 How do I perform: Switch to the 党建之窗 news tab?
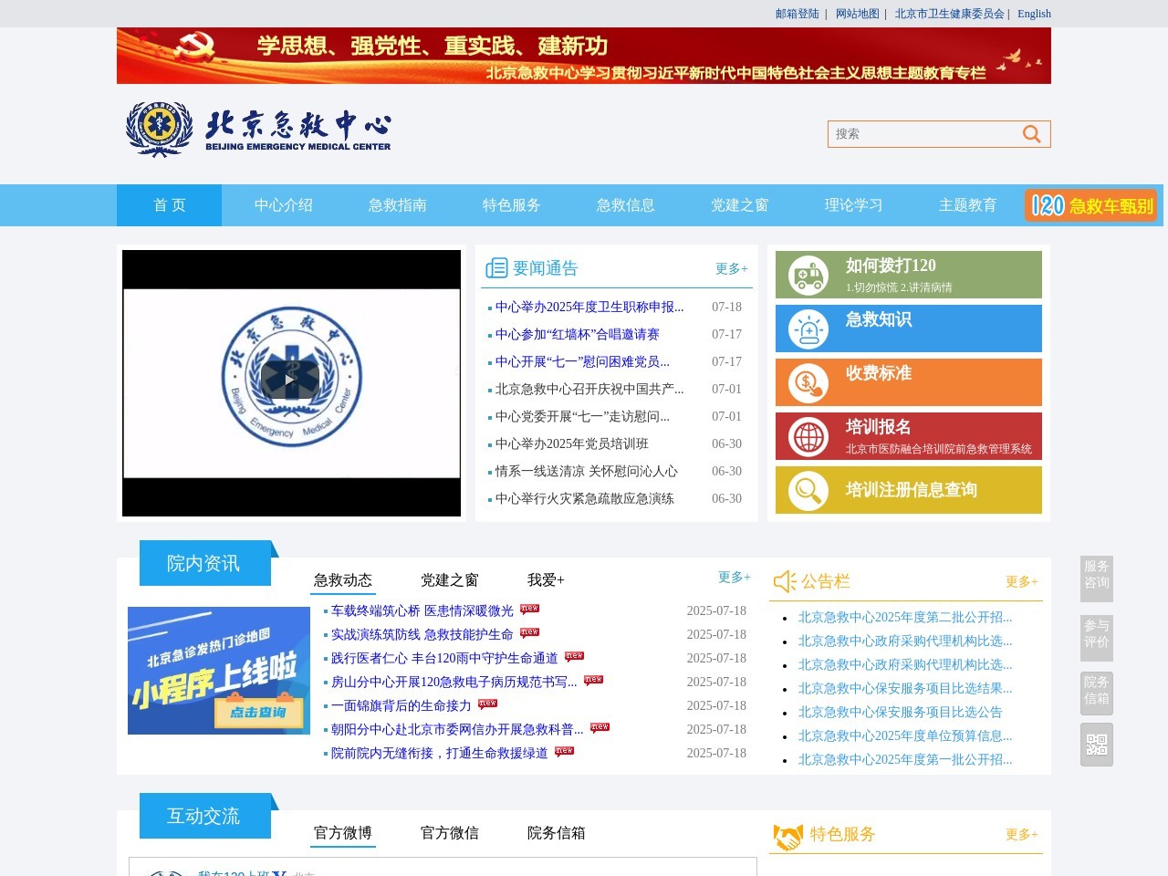point(449,580)
